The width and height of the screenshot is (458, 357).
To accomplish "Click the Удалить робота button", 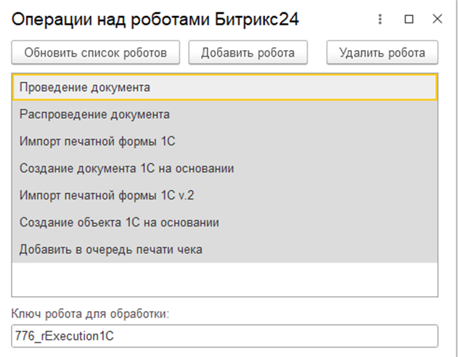I will pyautogui.click(x=383, y=52).
